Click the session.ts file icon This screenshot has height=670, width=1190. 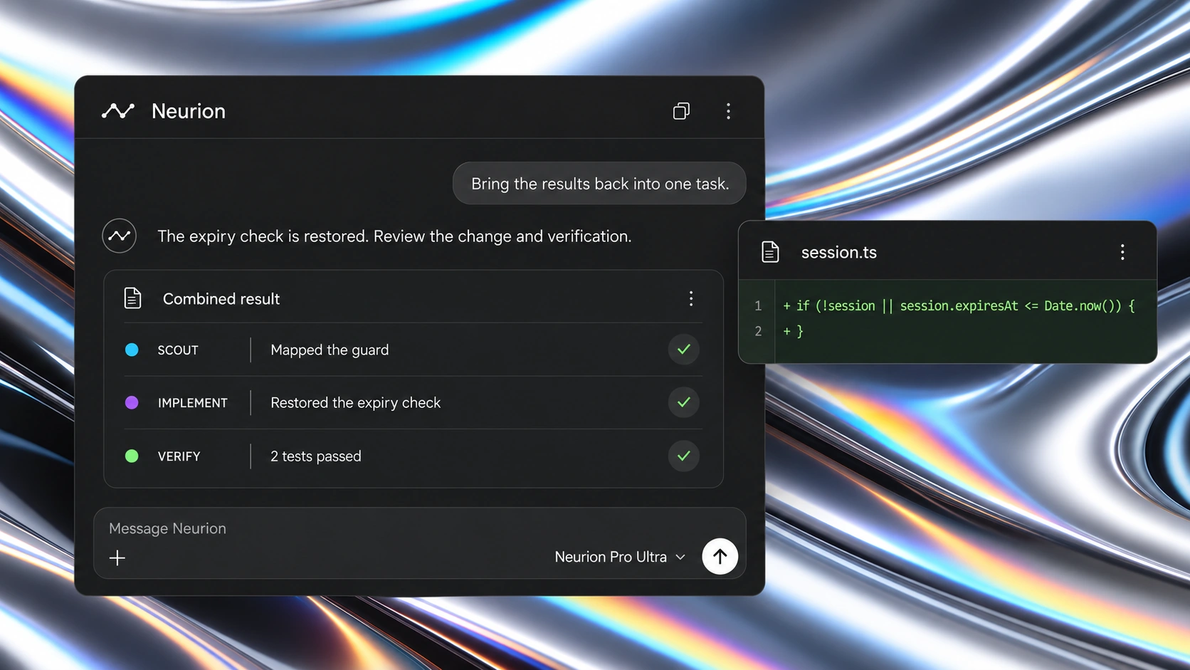(x=771, y=252)
